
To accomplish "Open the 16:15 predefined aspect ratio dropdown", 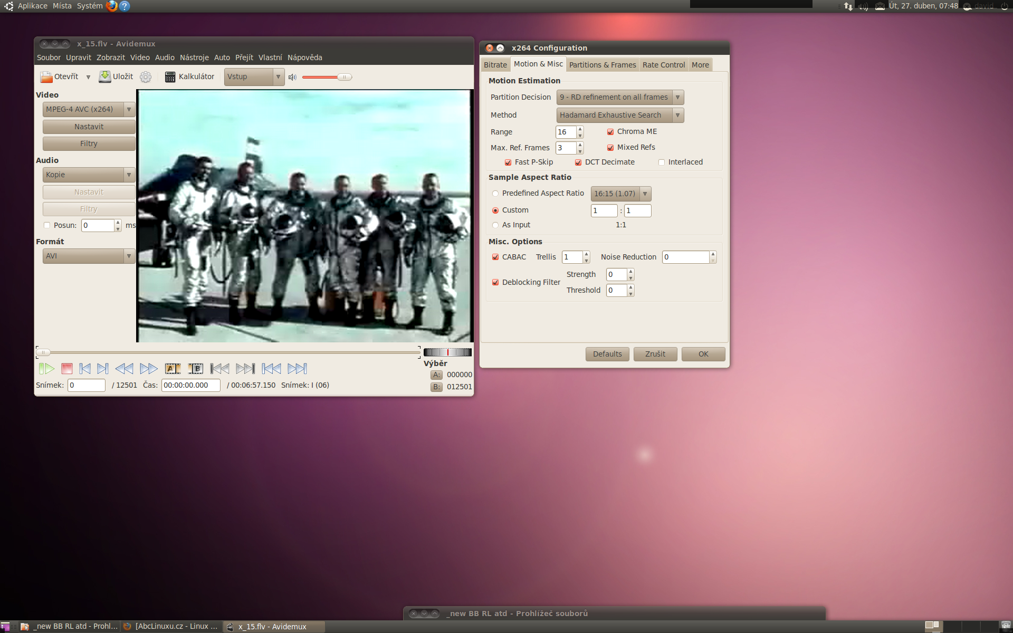I will (x=621, y=194).
